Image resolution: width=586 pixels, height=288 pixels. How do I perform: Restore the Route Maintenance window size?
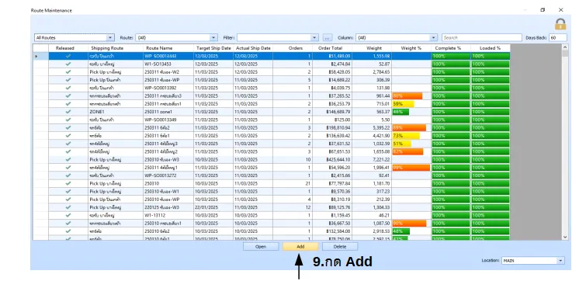pyautogui.click(x=543, y=10)
